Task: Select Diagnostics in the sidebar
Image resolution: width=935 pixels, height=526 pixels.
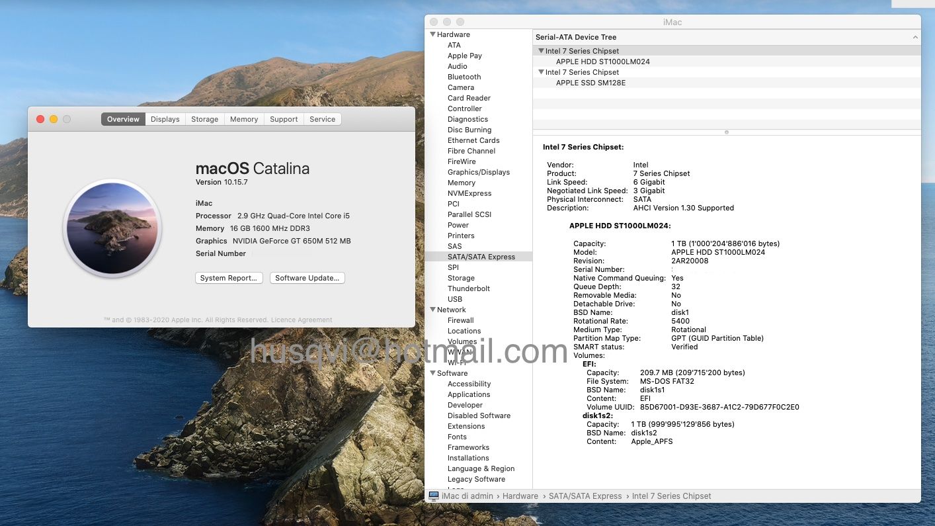Action: [467, 119]
